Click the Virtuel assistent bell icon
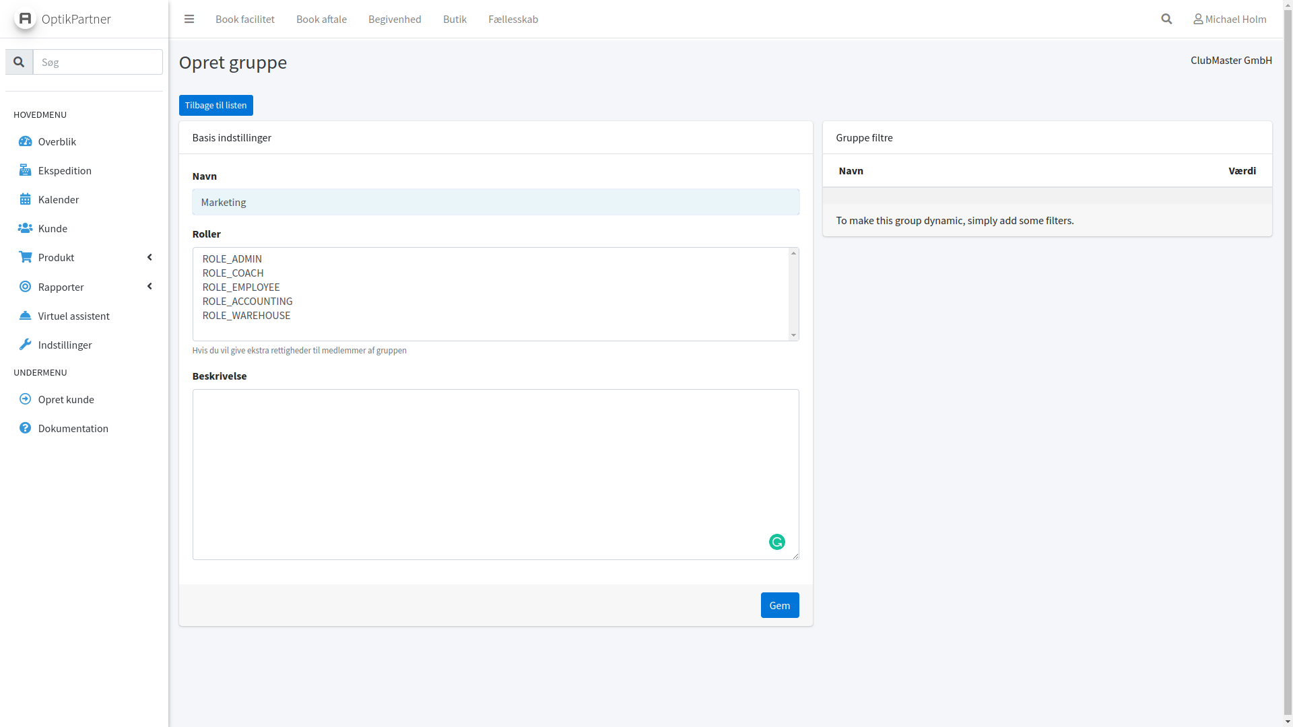 [26, 316]
